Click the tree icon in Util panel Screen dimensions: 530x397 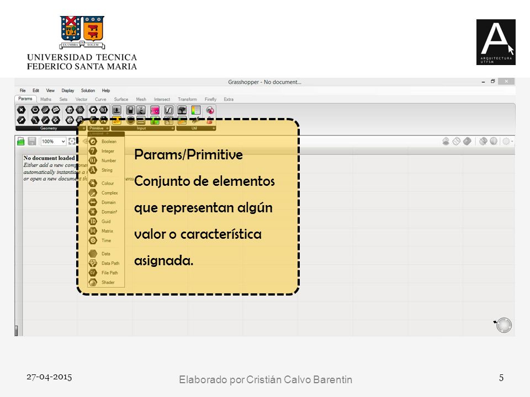coord(182,110)
